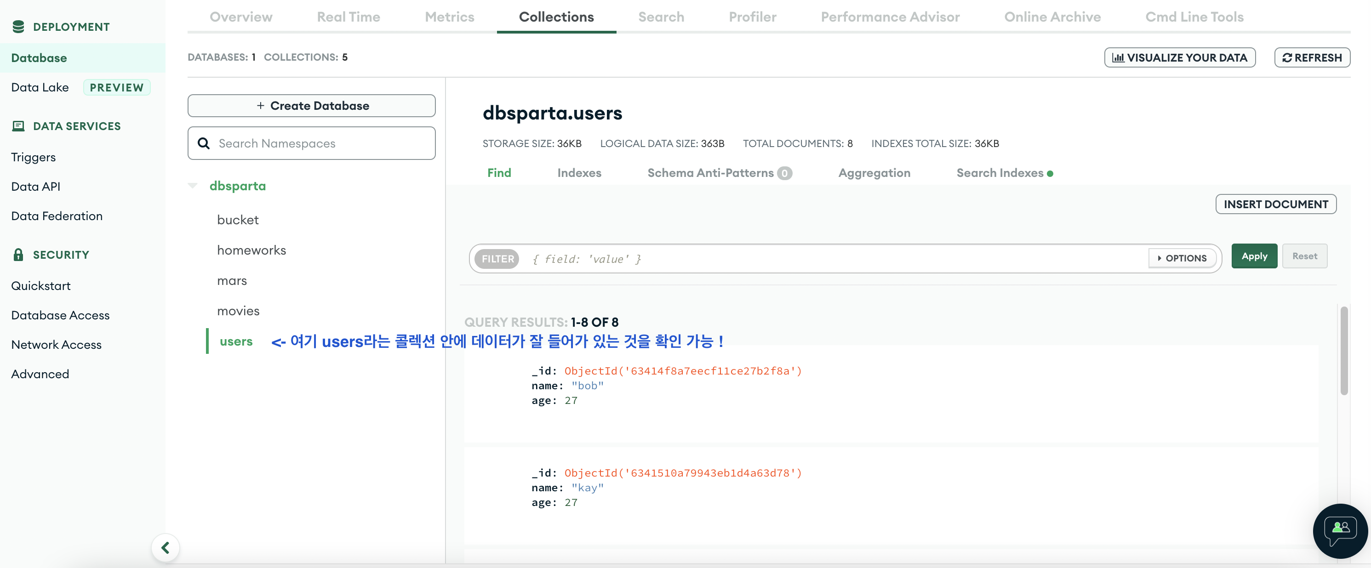Select the movies collection
Viewport: 1371px width, 568px height.
[238, 311]
